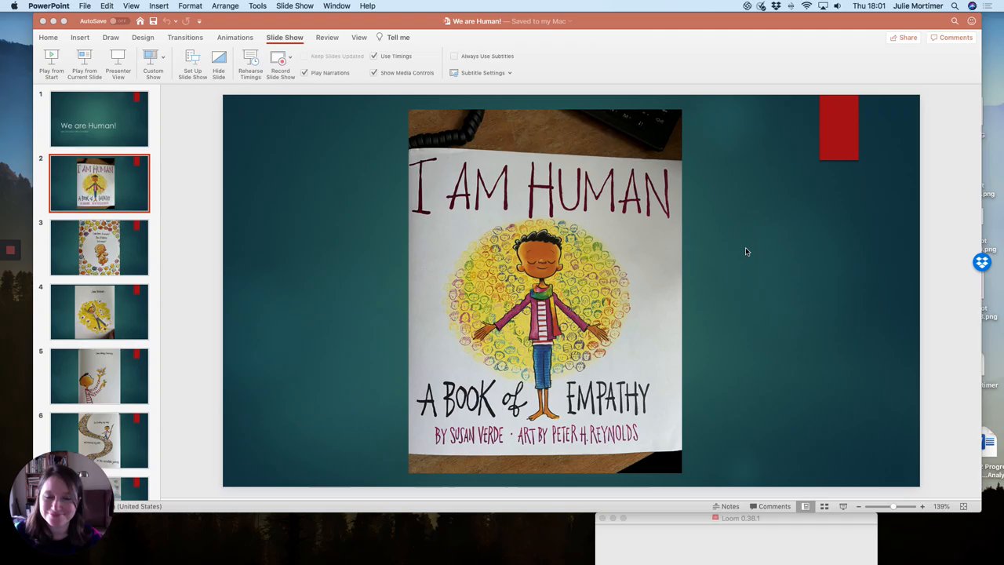Select slide 5 thumbnail
The height and width of the screenshot is (565, 1004).
point(99,377)
